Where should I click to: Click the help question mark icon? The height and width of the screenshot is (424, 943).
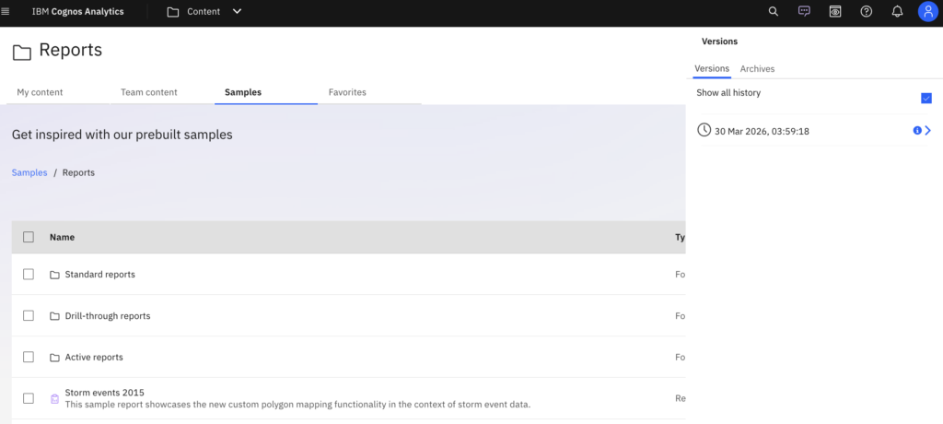[866, 12]
